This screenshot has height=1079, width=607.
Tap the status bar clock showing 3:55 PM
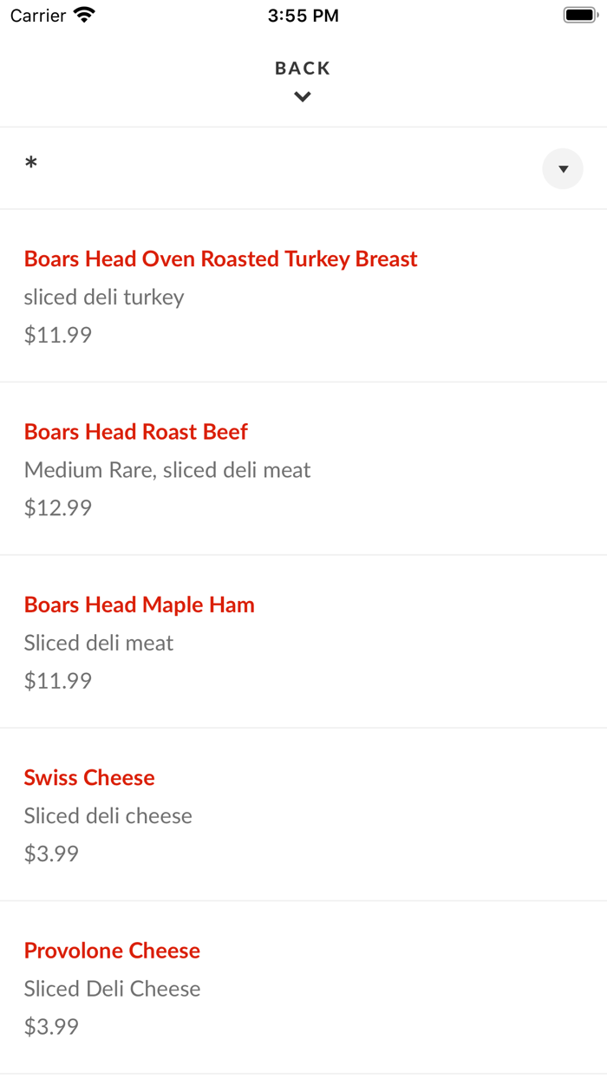(x=303, y=15)
